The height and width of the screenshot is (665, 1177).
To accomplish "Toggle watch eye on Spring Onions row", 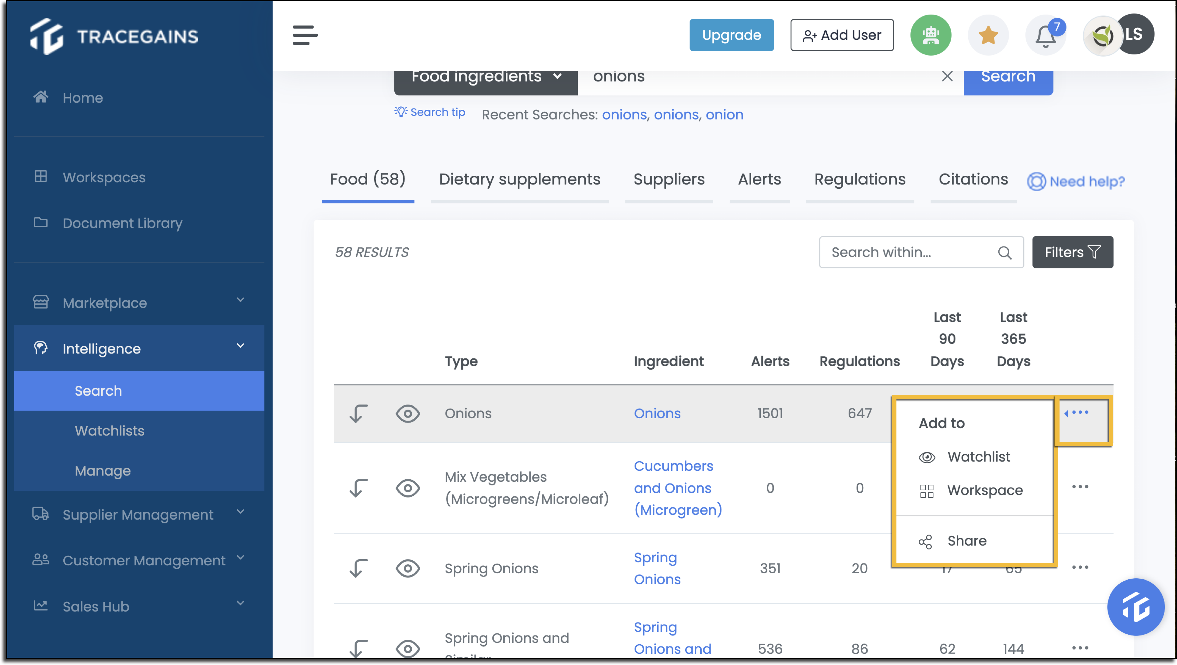I will (408, 568).
